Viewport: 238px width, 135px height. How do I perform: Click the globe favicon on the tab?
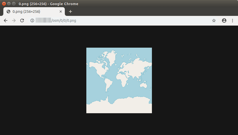tap(8, 12)
